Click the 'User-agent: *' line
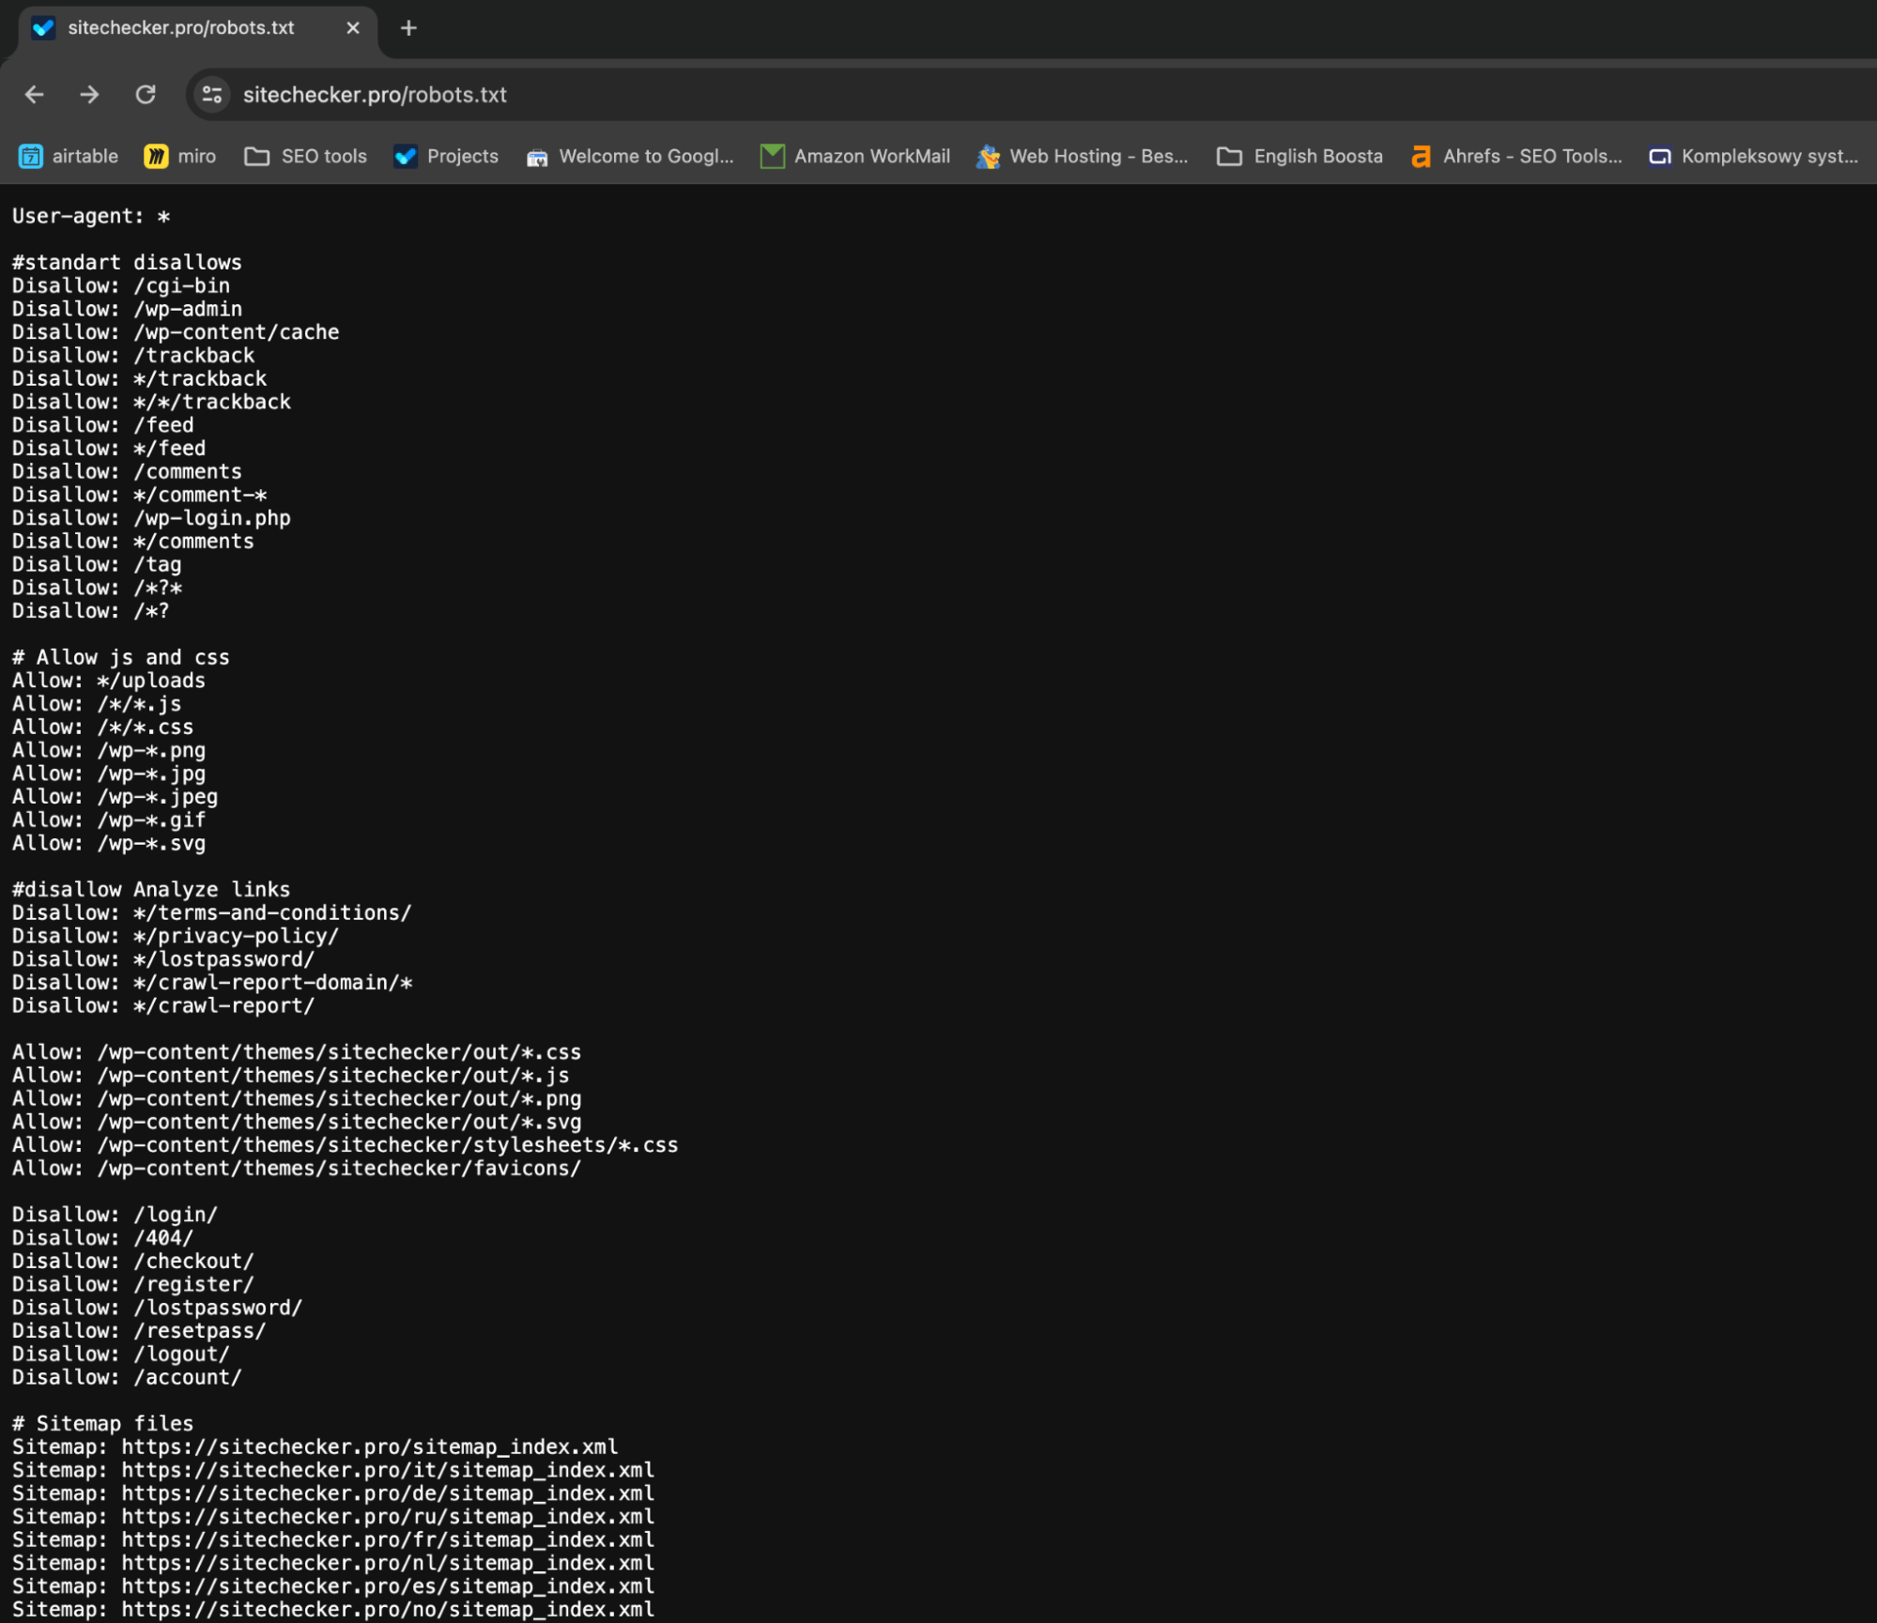Image resolution: width=1877 pixels, height=1623 pixels. point(91,217)
